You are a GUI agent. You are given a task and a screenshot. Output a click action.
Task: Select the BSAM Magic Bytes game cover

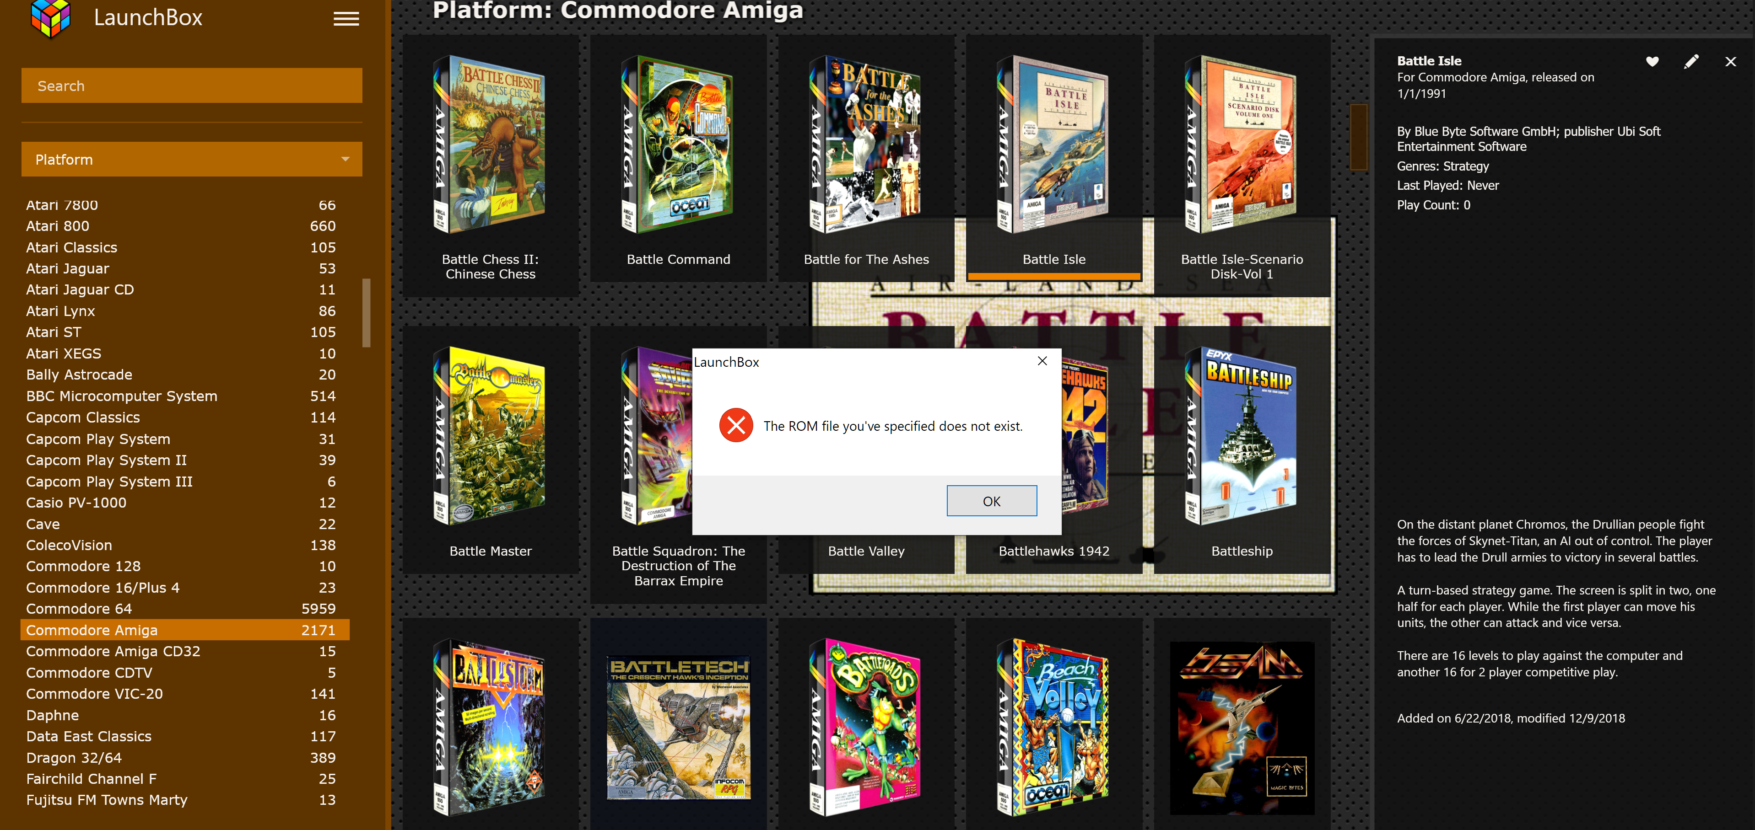pyautogui.click(x=1242, y=727)
